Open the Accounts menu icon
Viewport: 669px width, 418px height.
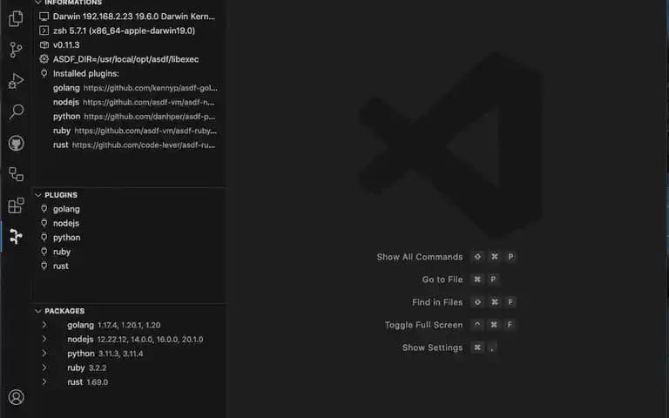(16, 397)
